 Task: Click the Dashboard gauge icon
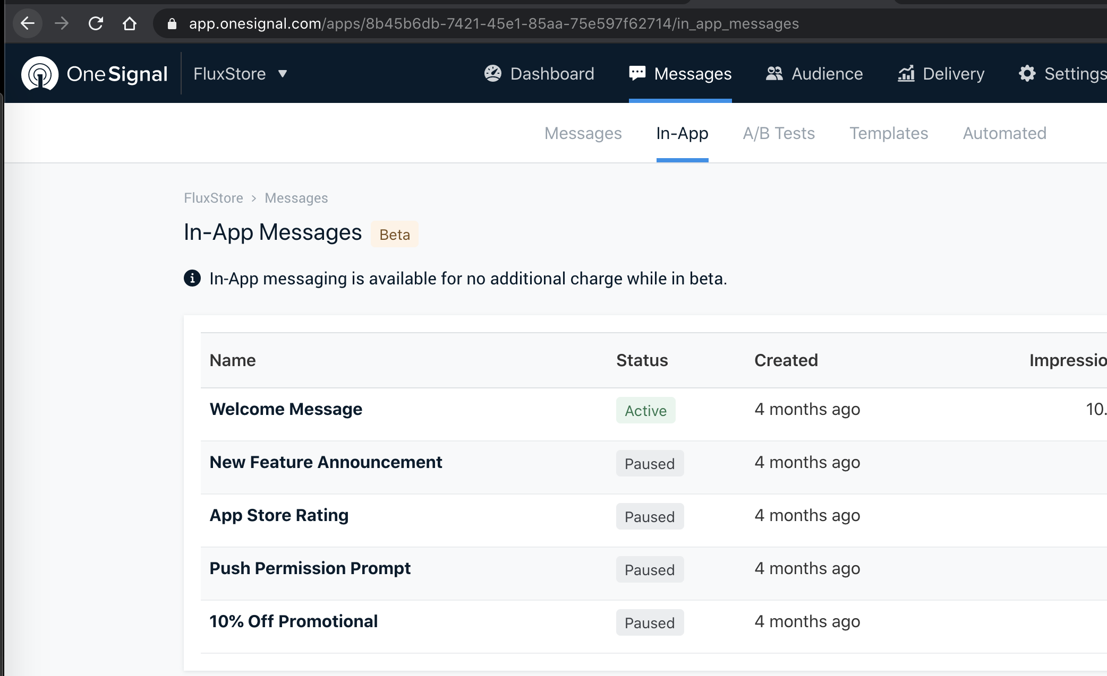pyautogui.click(x=493, y=73)
